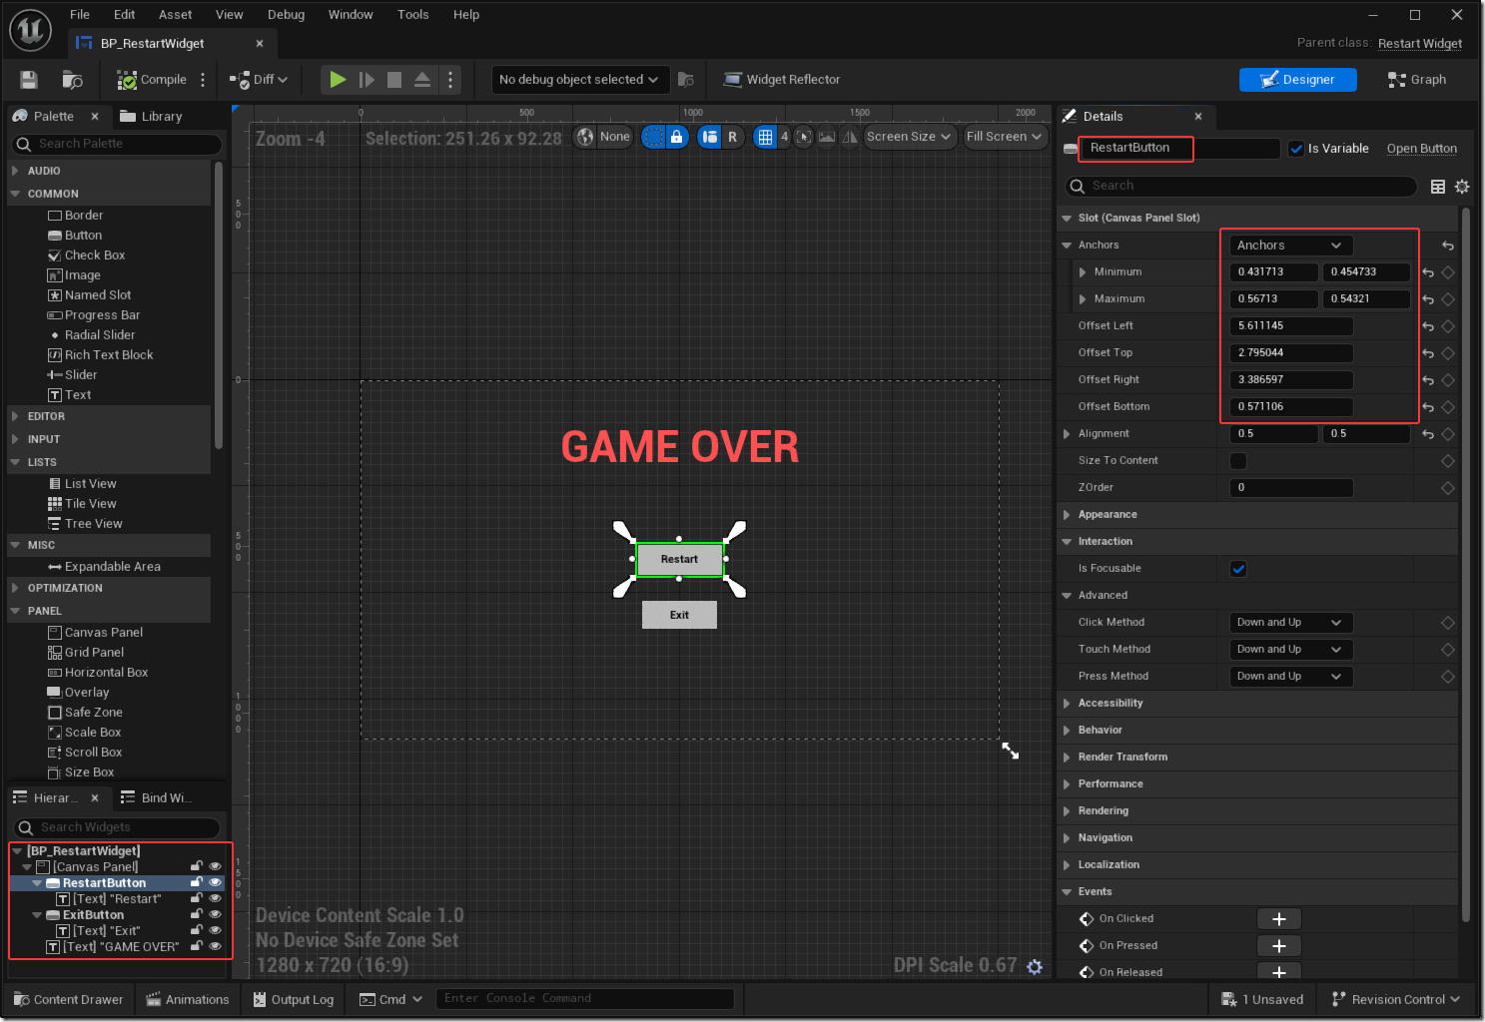This screenshot has width=1485, height=1022.
Task: Lock the GAME OVER text widget in the hierarchy
Action: coord(197,947)
